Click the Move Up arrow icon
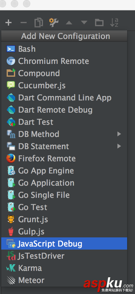 point(69,23)
